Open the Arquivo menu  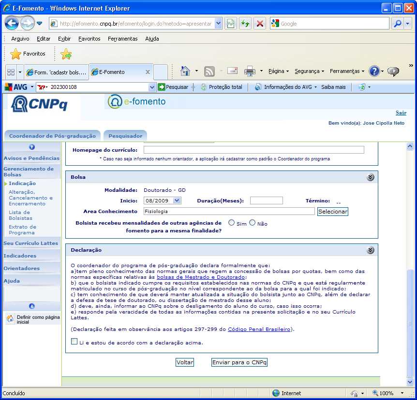(x=20, y=39)
